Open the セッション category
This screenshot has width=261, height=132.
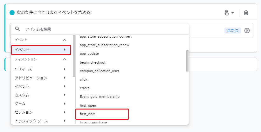click(41, 112)
